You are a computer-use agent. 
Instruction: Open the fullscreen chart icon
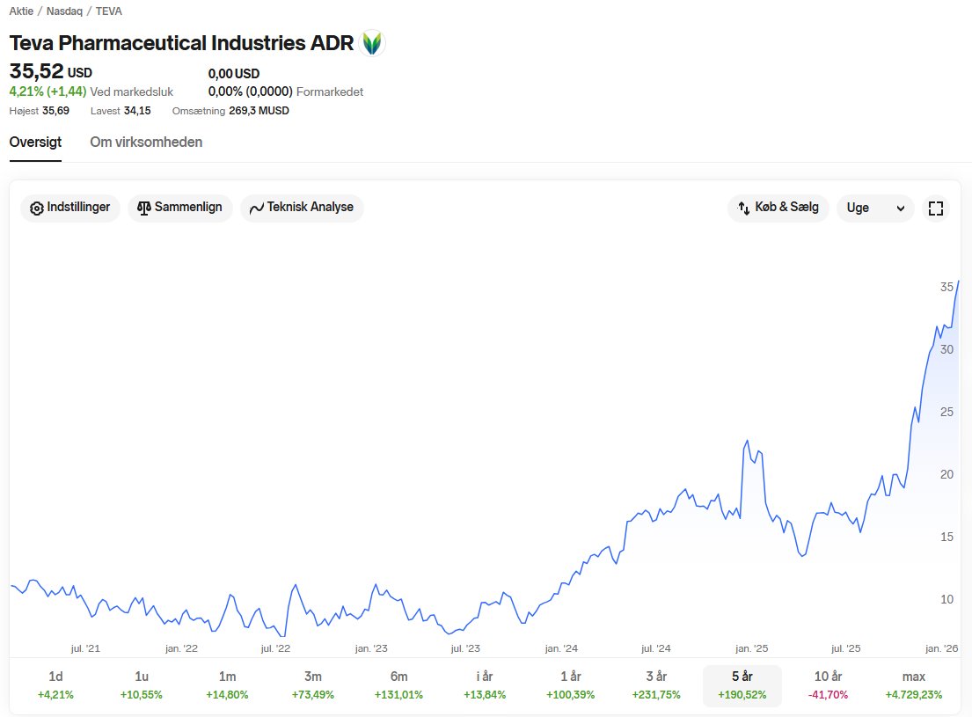pyautogui.click(x=935, y=208)
